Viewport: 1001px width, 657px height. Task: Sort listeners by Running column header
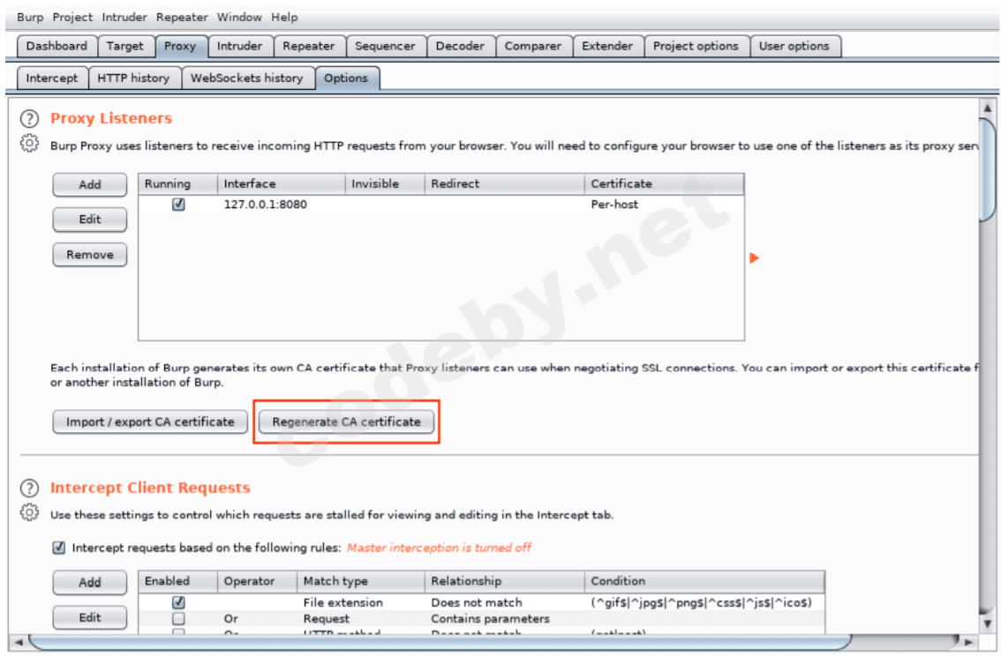click(178, 183)
